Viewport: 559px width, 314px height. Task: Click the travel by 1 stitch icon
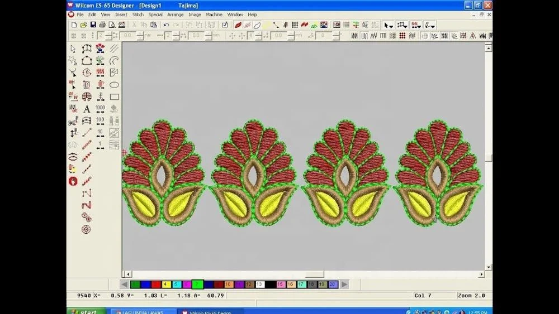[x=100, y=145]
